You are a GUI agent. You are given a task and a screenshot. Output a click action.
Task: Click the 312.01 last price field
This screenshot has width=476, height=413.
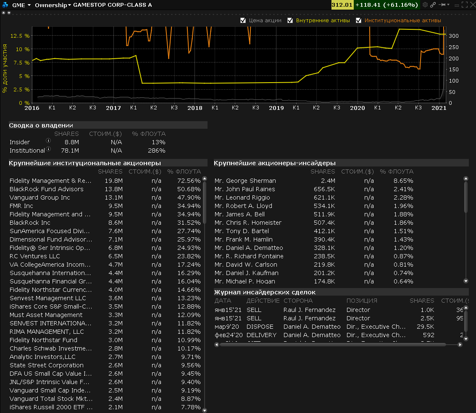coord(342,5)
